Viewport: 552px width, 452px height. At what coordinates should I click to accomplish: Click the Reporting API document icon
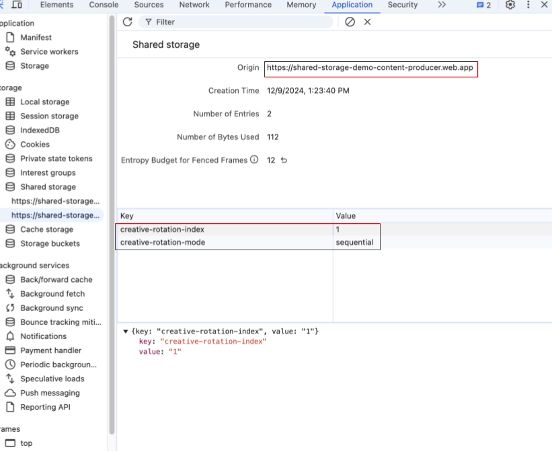click(10, 407)
